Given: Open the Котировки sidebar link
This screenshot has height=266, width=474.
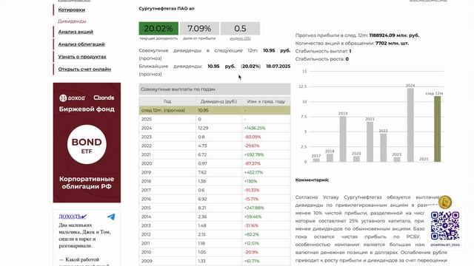Looking at the screenshot, I should [71, 10].
